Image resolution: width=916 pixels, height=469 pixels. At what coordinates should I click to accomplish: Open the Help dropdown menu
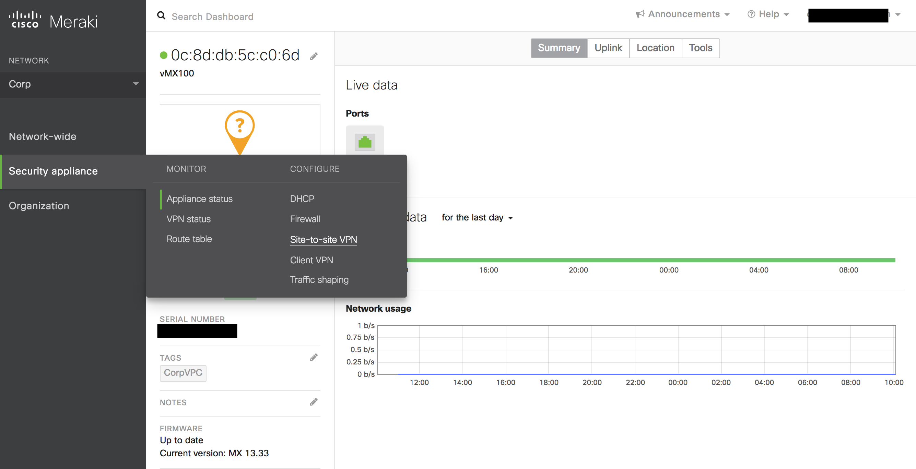[x=768, y=14]
